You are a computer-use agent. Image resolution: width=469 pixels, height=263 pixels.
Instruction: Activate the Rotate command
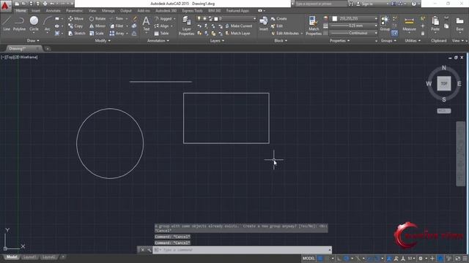click(x=97, y=18)
